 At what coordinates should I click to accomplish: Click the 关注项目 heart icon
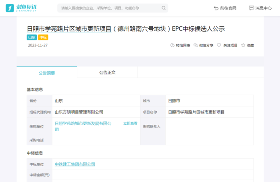(x=219, y=45)
